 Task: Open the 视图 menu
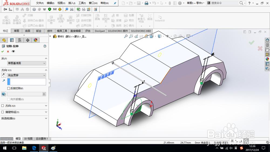tap(61, 3)
